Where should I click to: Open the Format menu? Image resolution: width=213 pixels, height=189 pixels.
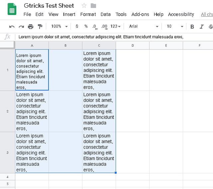[x=88, y=14]
